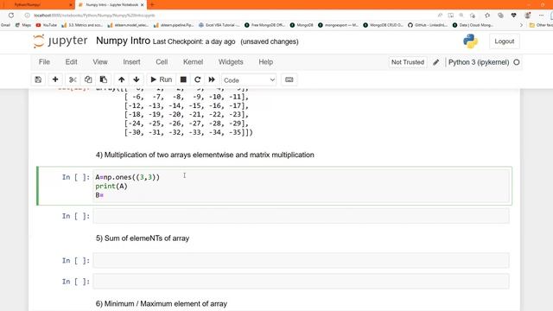The width and height of the screenshot is (553, 311).
Task: Select the Multiplication of two arrays markdown text
Action: (x=205, y=155)
